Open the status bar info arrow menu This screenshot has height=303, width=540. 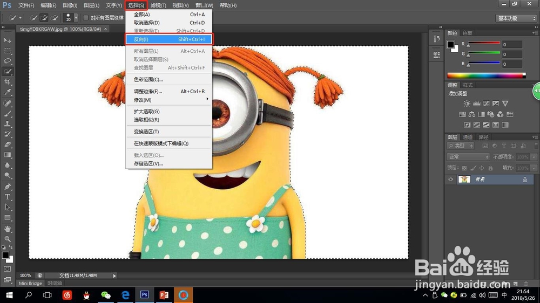(x=114, y=276)
